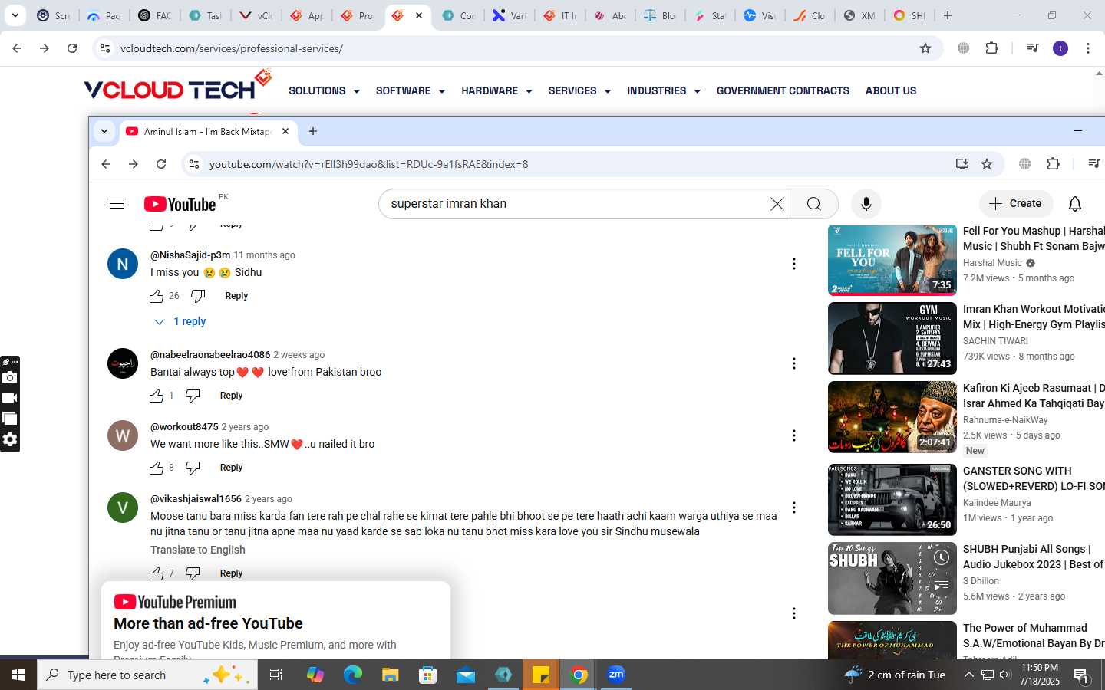Dislike the @nabeelraonabeelrao4086 comment

click(193, 396)
